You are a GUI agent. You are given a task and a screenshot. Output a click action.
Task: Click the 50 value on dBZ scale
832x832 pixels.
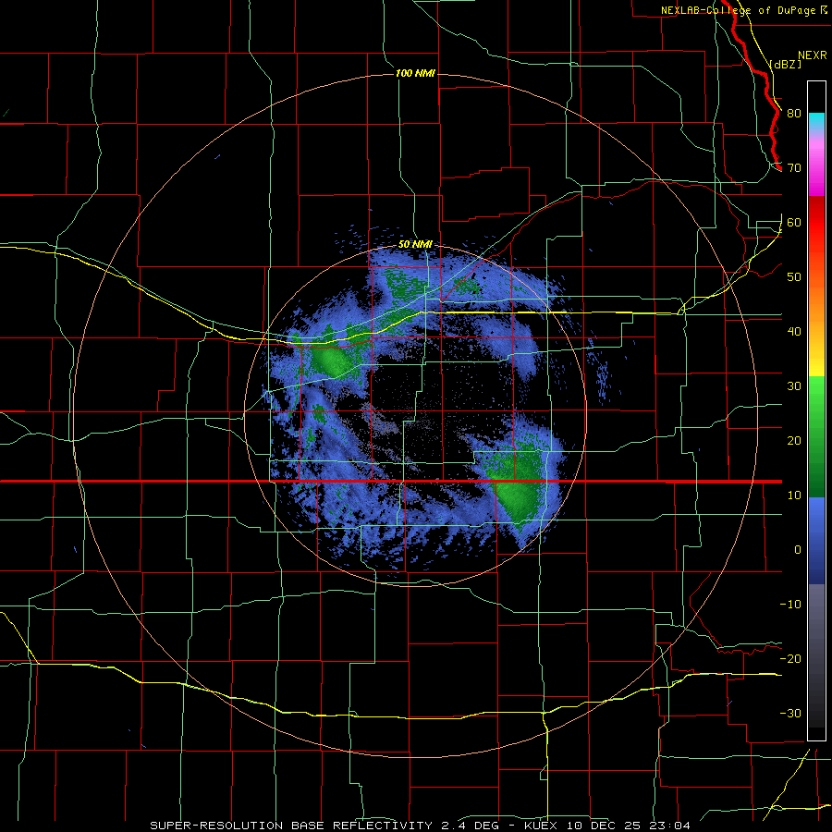coord(794,277)
